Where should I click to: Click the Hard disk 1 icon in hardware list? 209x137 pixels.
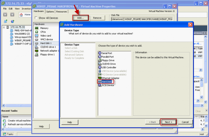click(37, 43)
